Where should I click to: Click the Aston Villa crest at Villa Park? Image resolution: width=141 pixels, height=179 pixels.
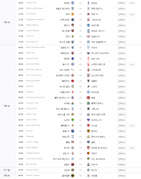[73, 87]
